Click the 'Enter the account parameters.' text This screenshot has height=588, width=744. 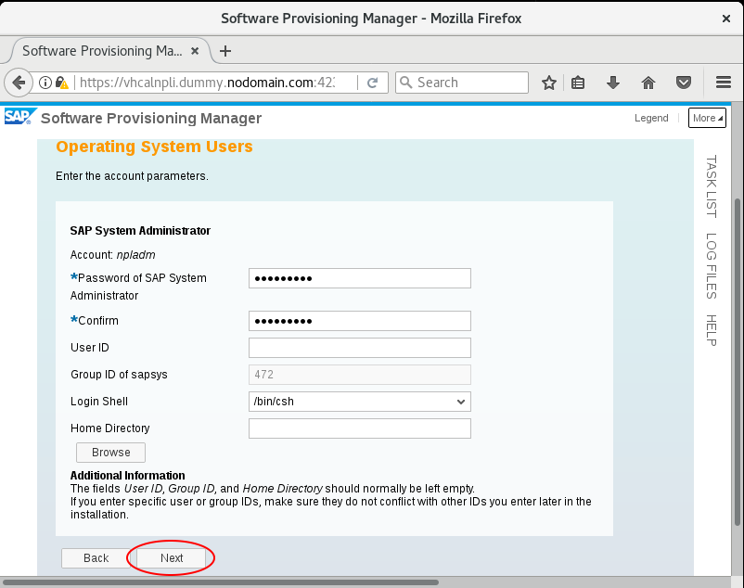132,176
